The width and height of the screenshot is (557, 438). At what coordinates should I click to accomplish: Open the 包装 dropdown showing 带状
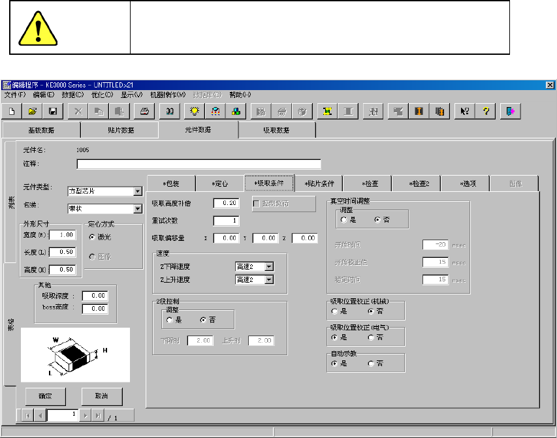[138, 209]
